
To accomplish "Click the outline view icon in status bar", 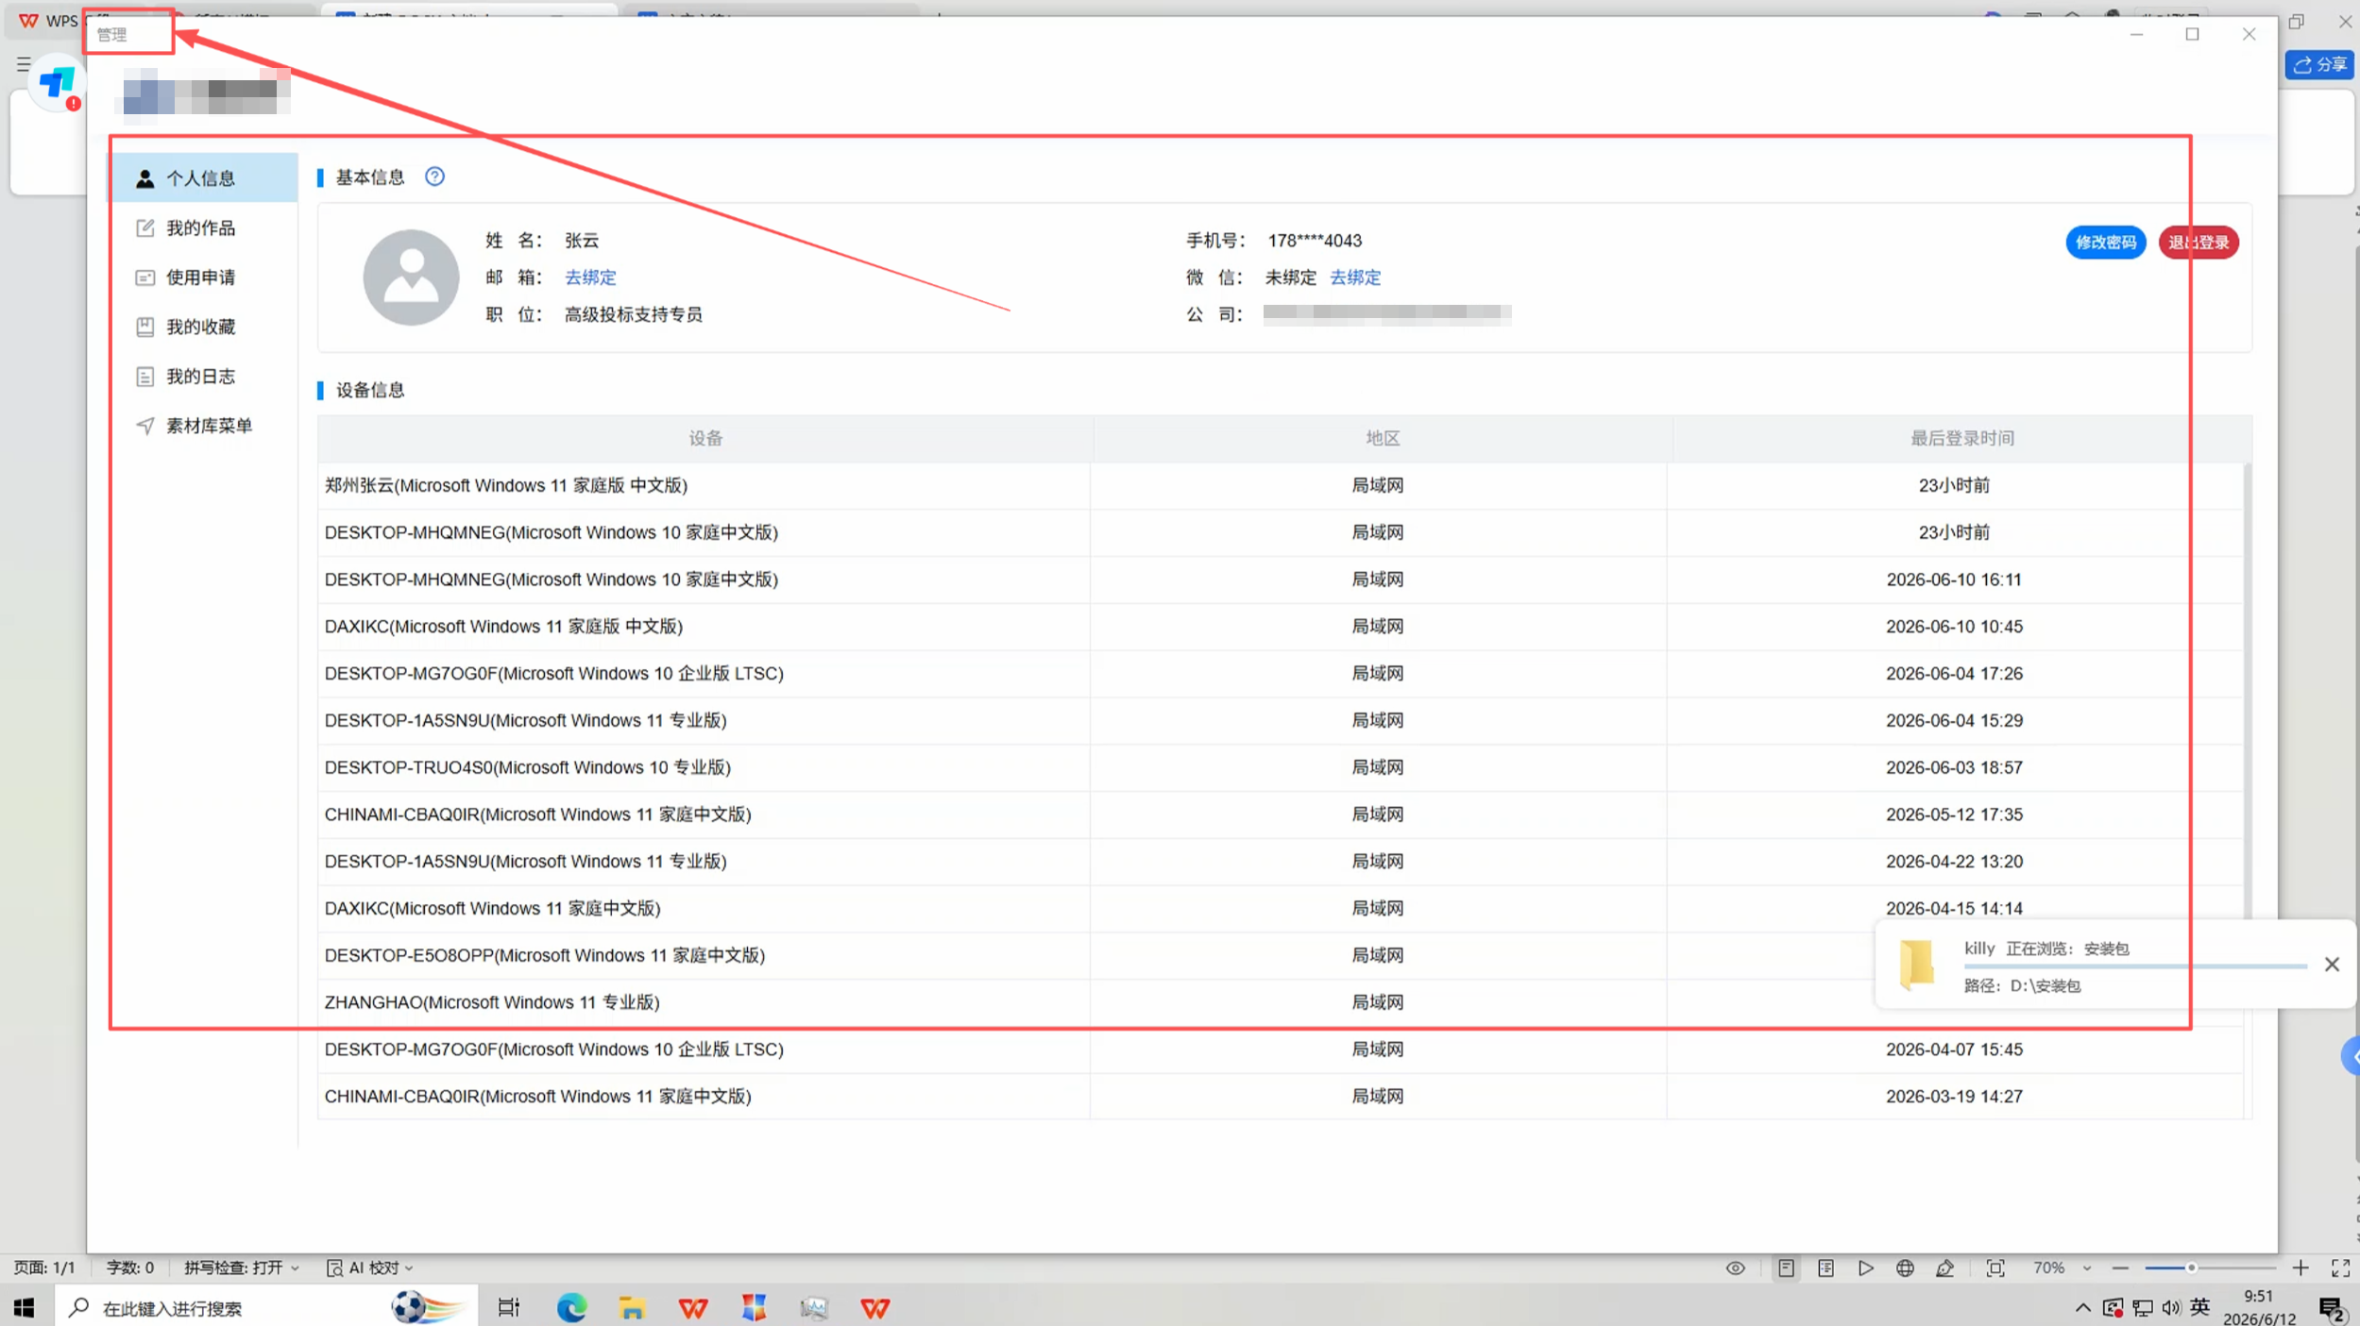I will point(1825,1267).
